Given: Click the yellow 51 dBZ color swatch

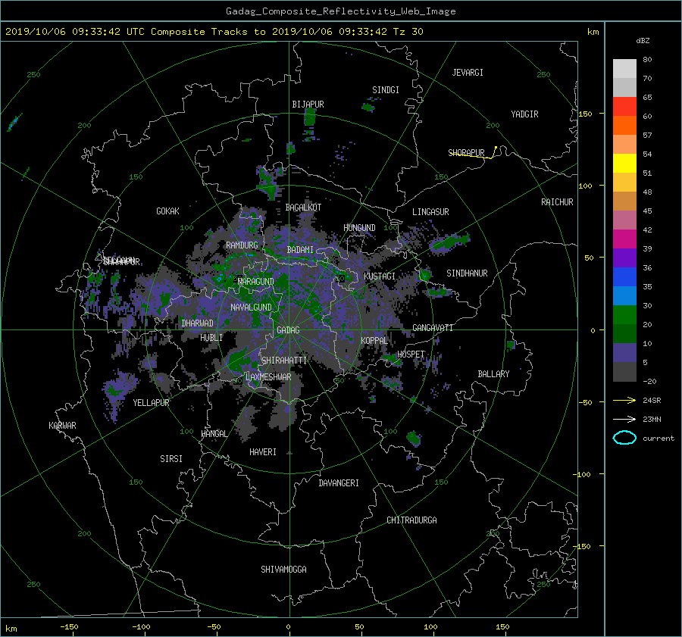Looking at the screenshot, I should (624, 163).
